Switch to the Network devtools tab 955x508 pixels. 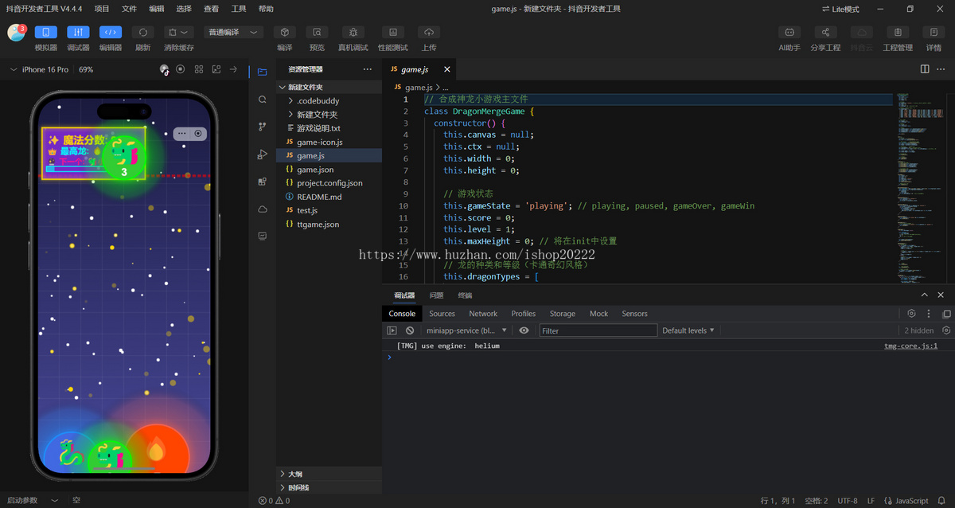click(x=483, y=314)
